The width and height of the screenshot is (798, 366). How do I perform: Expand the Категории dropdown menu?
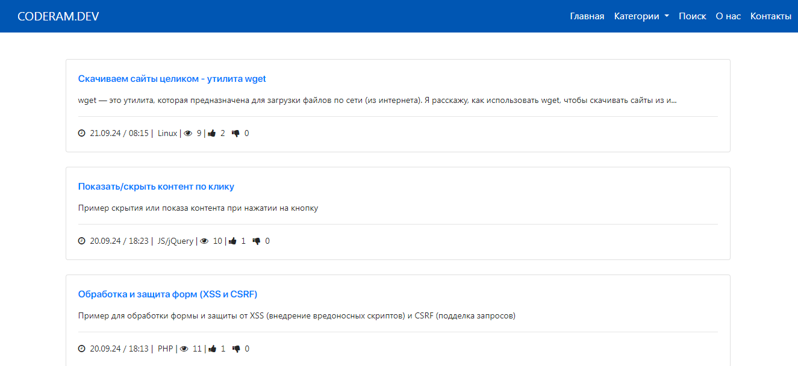tap(641, 16)
